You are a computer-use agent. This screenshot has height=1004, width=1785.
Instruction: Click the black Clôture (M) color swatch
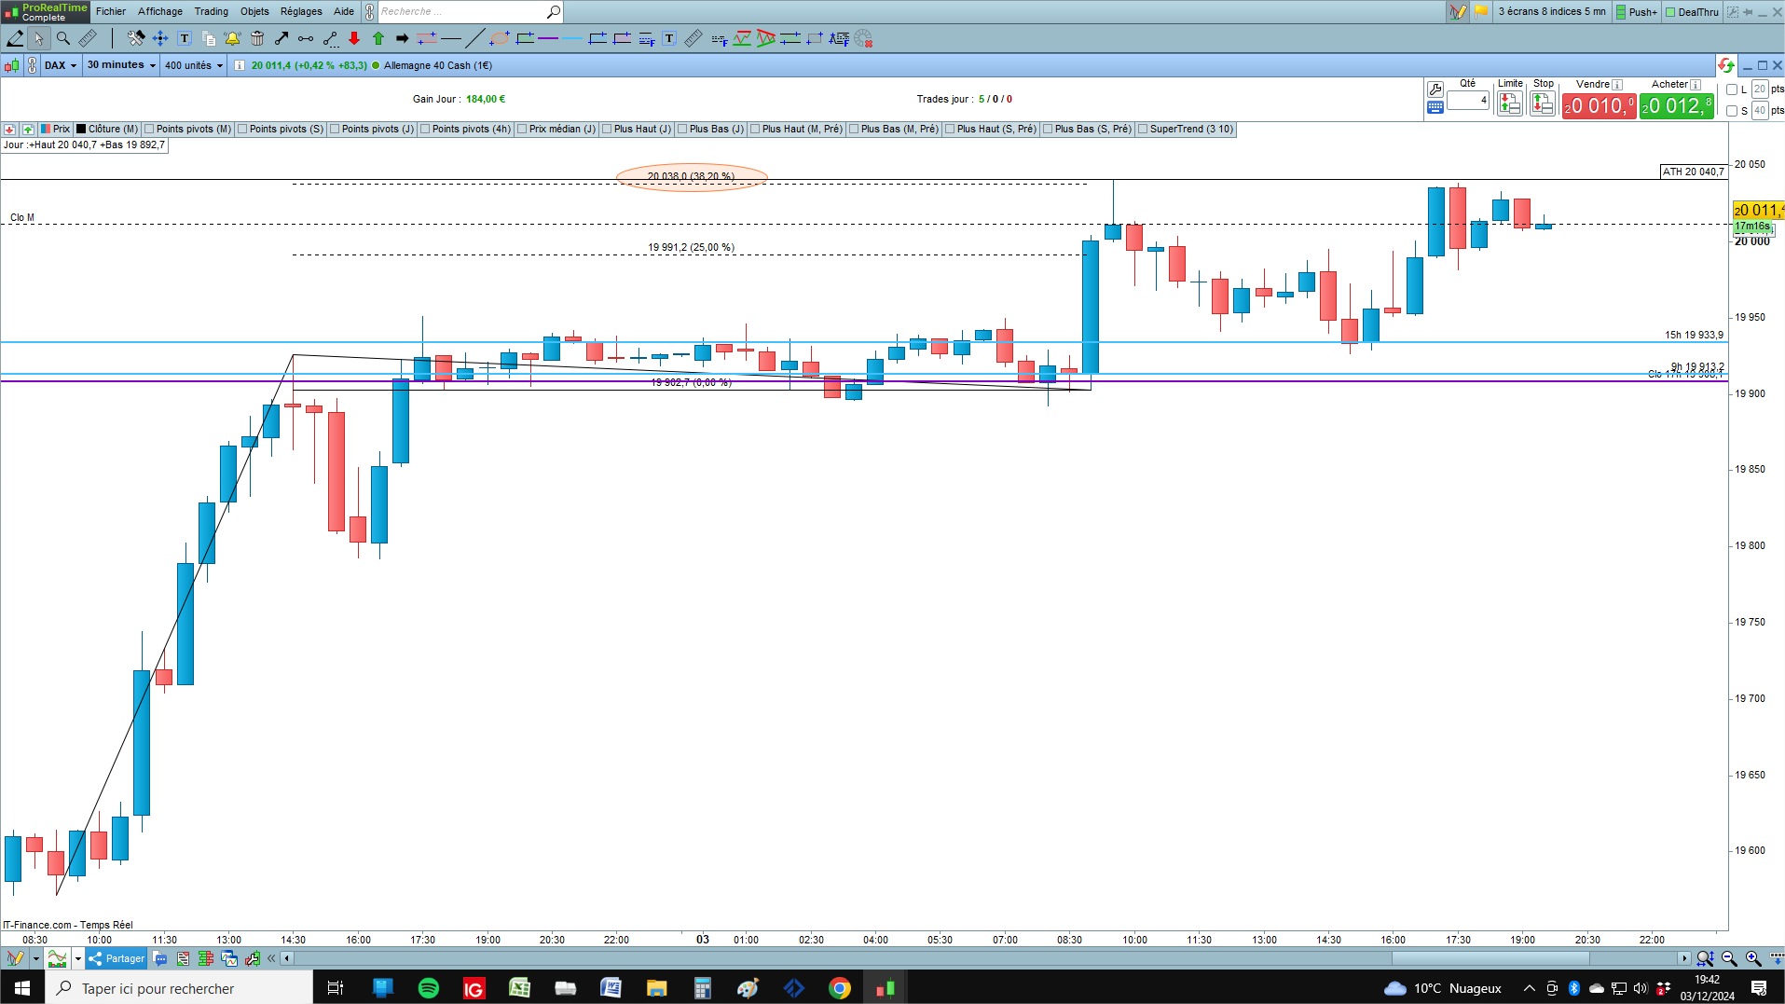[81, 130]
